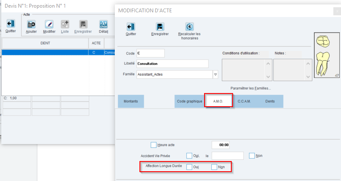Click the C: 1,00 summary cell
341x181 pixels.
pyautogui.click(x=17, y=98)
